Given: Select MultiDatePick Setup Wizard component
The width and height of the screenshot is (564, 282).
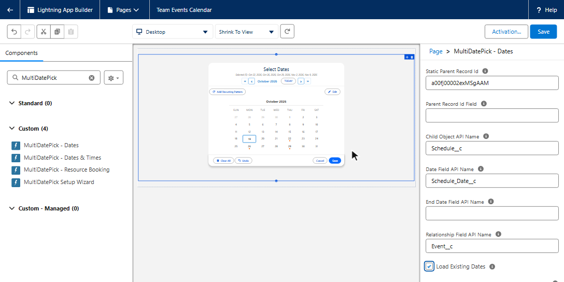Looking at the screenshot, I should [59, 182].
